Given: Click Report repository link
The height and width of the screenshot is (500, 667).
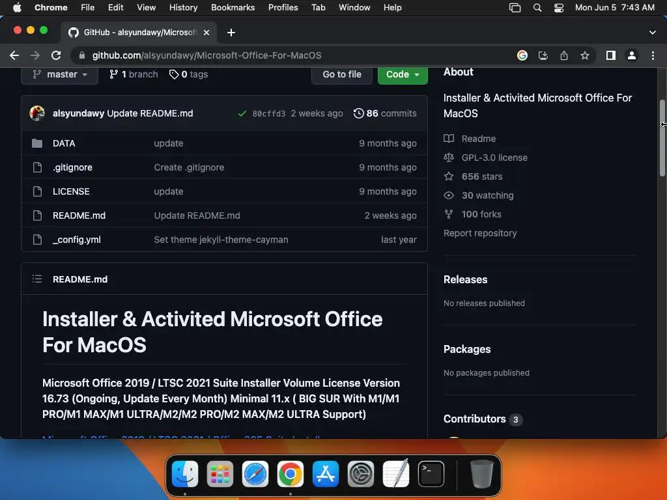Looking at the screenshot, I should 480,234.
